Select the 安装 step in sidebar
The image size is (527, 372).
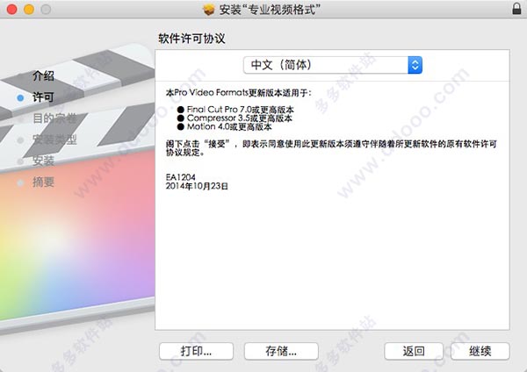tap(43, 161)
